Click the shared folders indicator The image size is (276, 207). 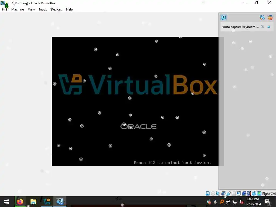click(x=234, y=194)
